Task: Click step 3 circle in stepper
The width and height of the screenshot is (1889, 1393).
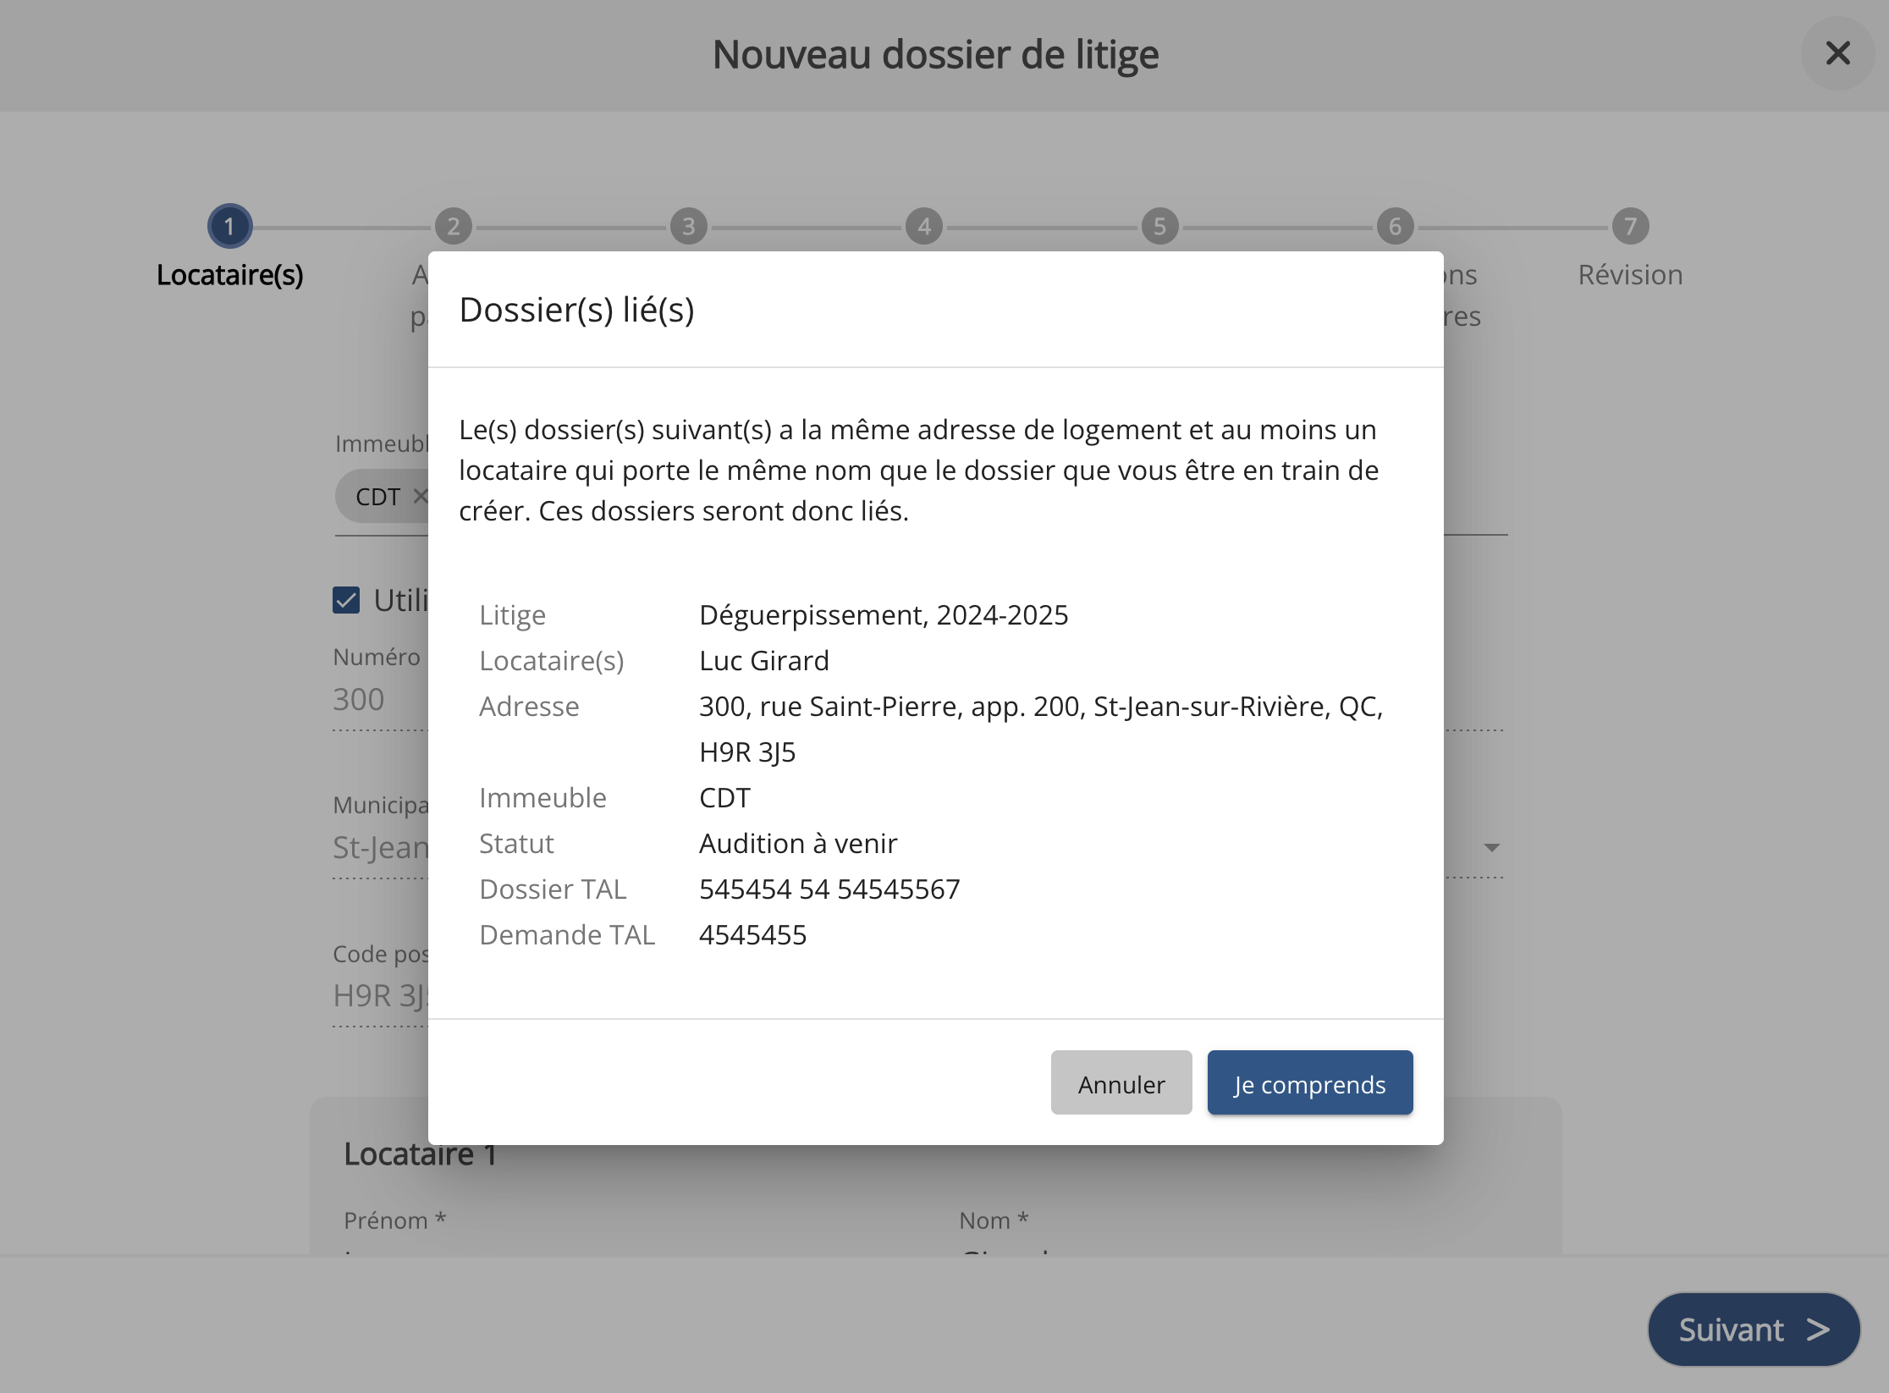Action: point(689,226)
